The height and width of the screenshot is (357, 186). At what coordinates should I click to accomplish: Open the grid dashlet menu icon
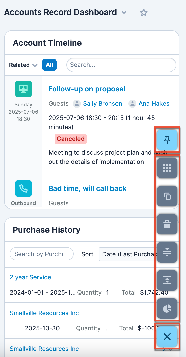pos(167,168)
